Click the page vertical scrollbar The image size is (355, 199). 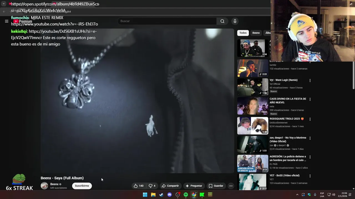tap(353, 75)
